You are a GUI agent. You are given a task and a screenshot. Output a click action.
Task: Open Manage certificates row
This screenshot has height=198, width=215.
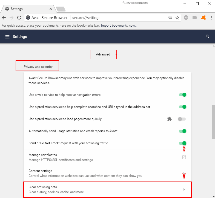107,157
